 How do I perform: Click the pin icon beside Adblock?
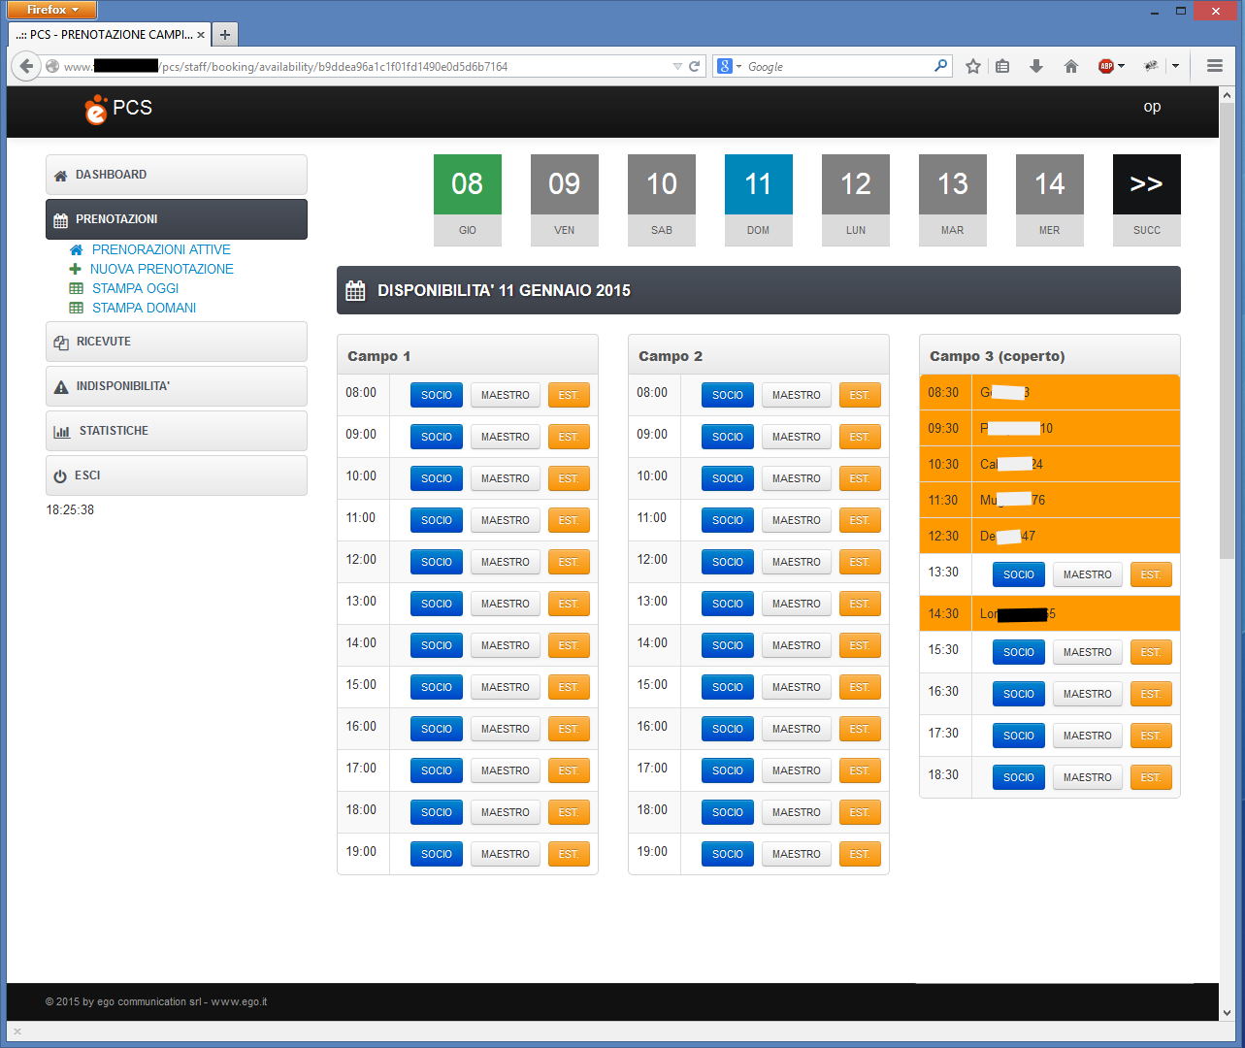[1151, 66]
